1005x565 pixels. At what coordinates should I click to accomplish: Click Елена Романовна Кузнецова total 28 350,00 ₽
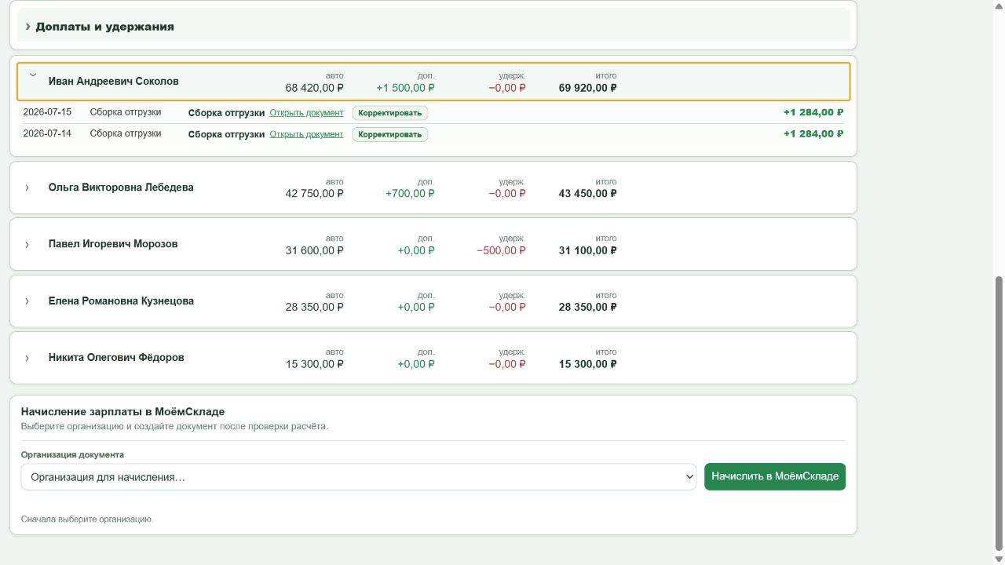[587, 307]
